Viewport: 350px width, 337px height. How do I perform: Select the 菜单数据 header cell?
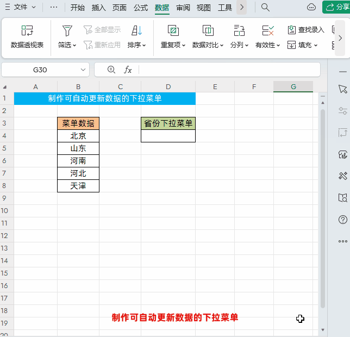click(x=78, y=123)
